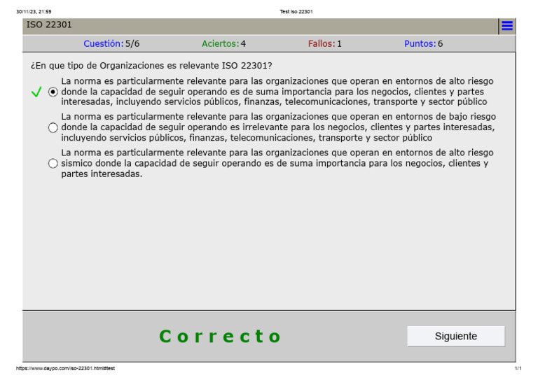This screenshot has height=380, width=538.
Task: Click the daypo.com URL in the footer
Action: point(65,368)
